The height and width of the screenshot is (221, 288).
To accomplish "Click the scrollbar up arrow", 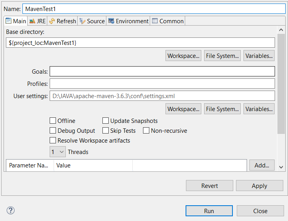I will pos(281,30).
